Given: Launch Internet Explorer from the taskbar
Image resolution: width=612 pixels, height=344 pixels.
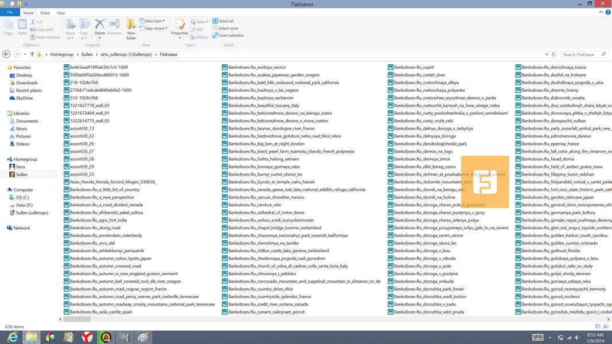Looking at the screenshot, I should [x=12, y=337].
